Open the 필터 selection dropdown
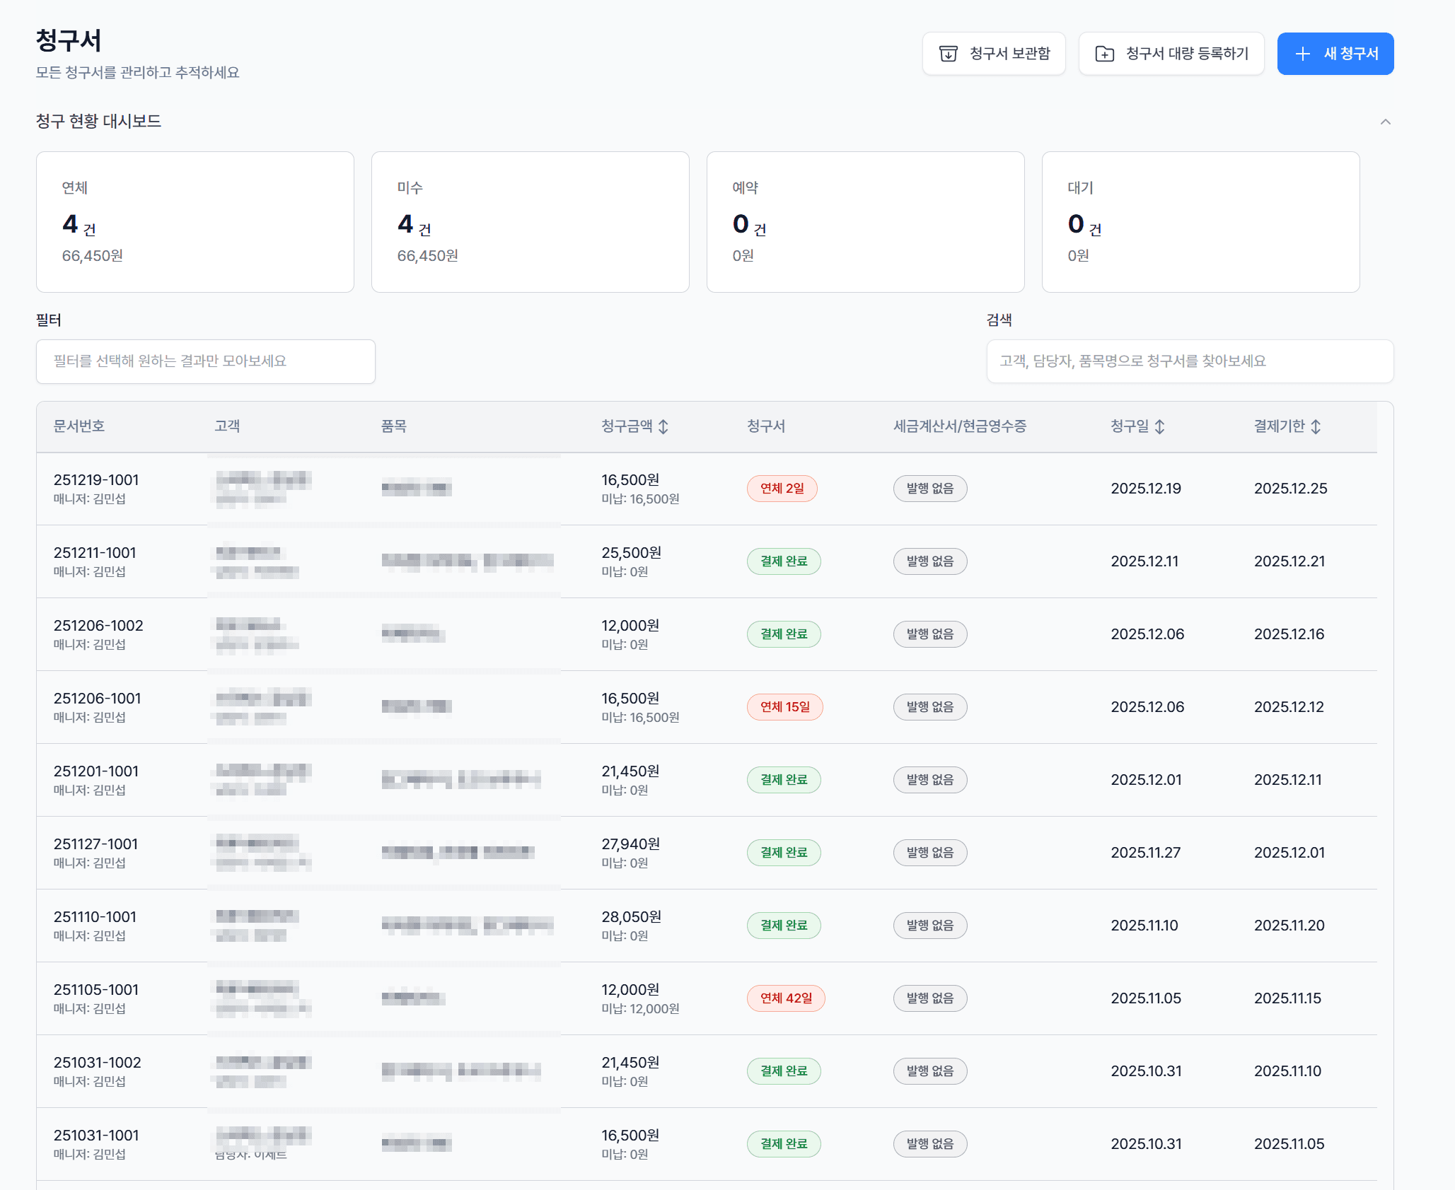Image resolution: width=1455 pixels, height=1190 pixels. [205, 361]
